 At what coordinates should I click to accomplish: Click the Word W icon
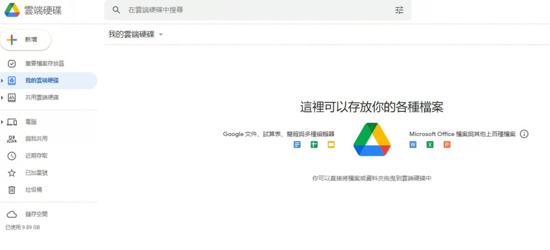(413, 145)
